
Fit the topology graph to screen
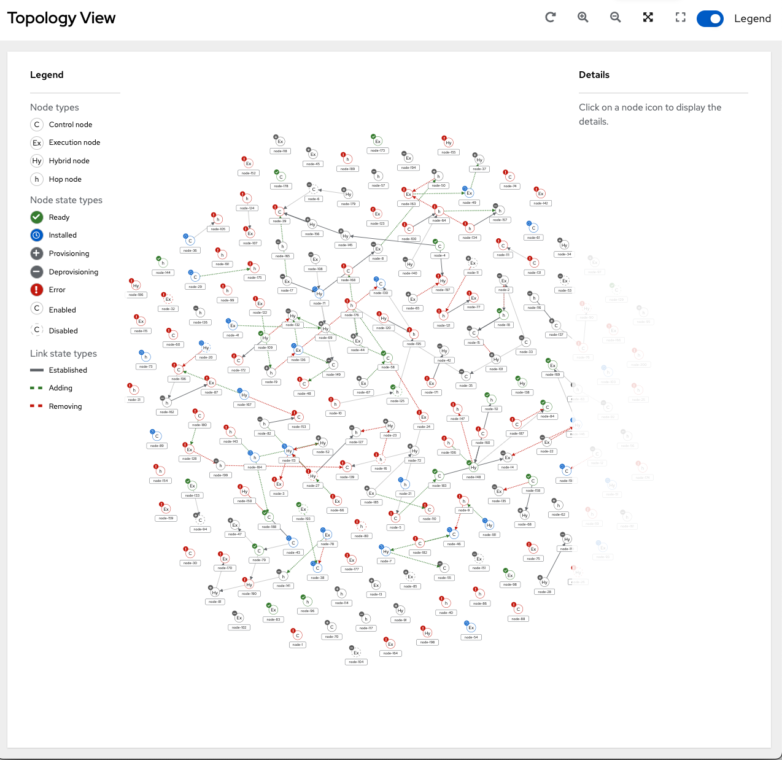click(648, 17)
